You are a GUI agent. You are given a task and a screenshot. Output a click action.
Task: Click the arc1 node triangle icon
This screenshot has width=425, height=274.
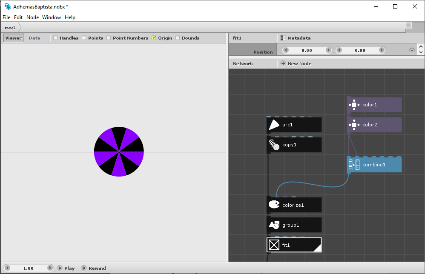pyautogui.click(x=274, y=125)
